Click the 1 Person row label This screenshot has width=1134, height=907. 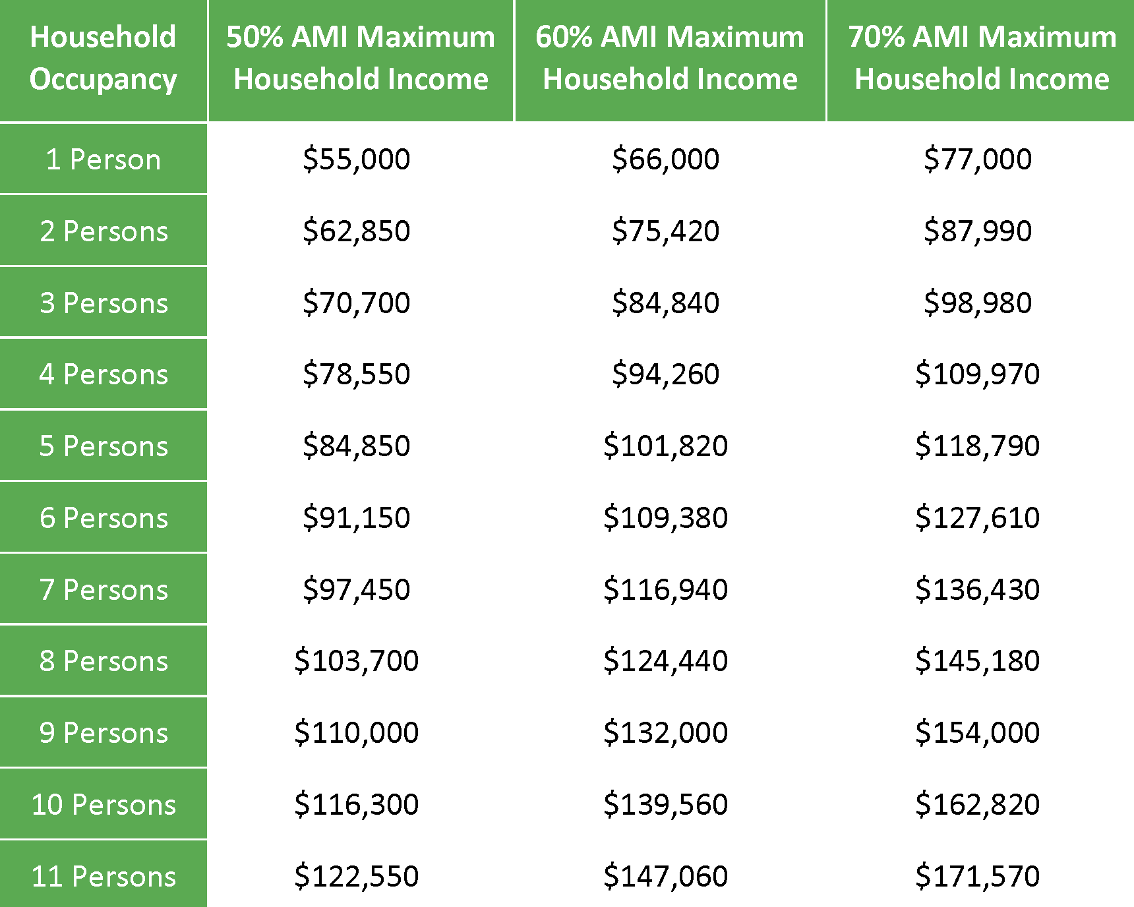pos(104,159)
